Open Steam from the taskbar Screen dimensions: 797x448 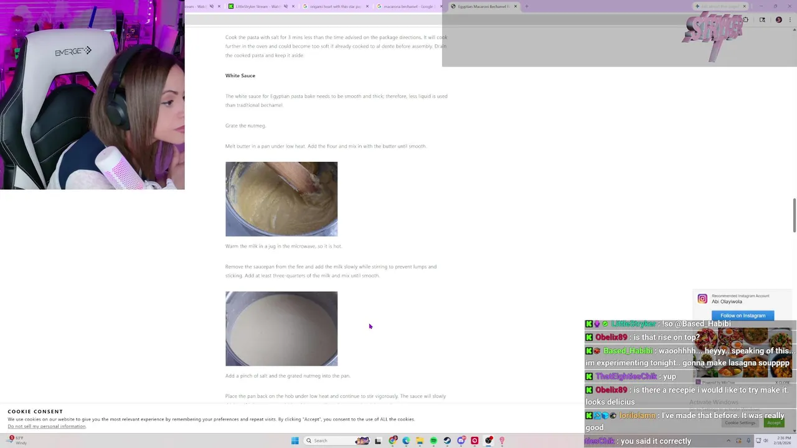[x=447, y=441]
